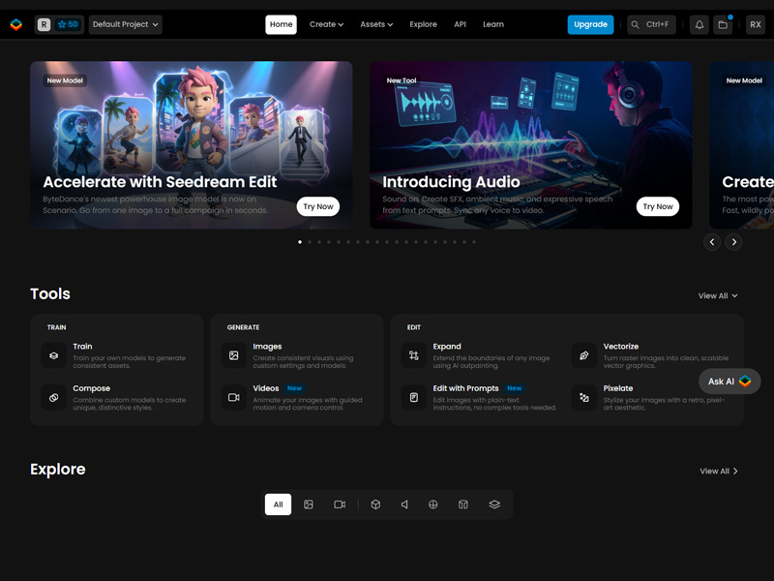The width and height of the screenshot is (774, 581).
Task: Select the All filter in Explore
Action: [x=278, y=505]
